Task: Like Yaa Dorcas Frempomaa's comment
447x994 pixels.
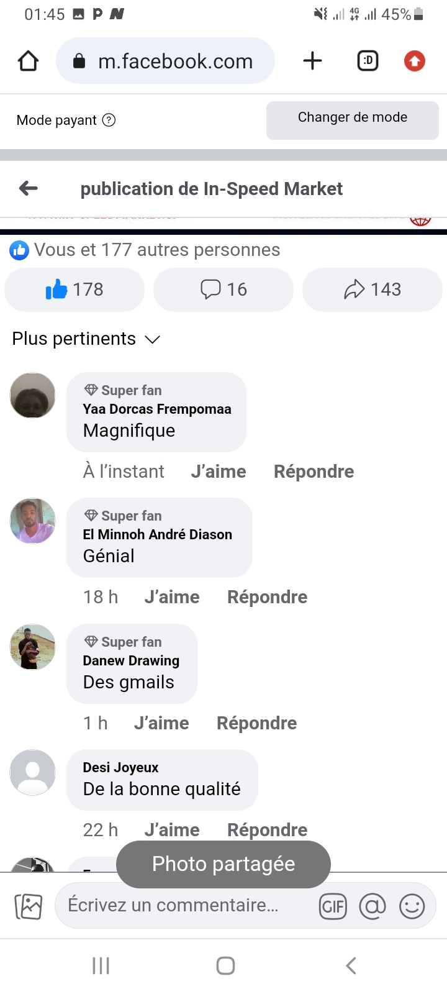Action: coord(219,472)
